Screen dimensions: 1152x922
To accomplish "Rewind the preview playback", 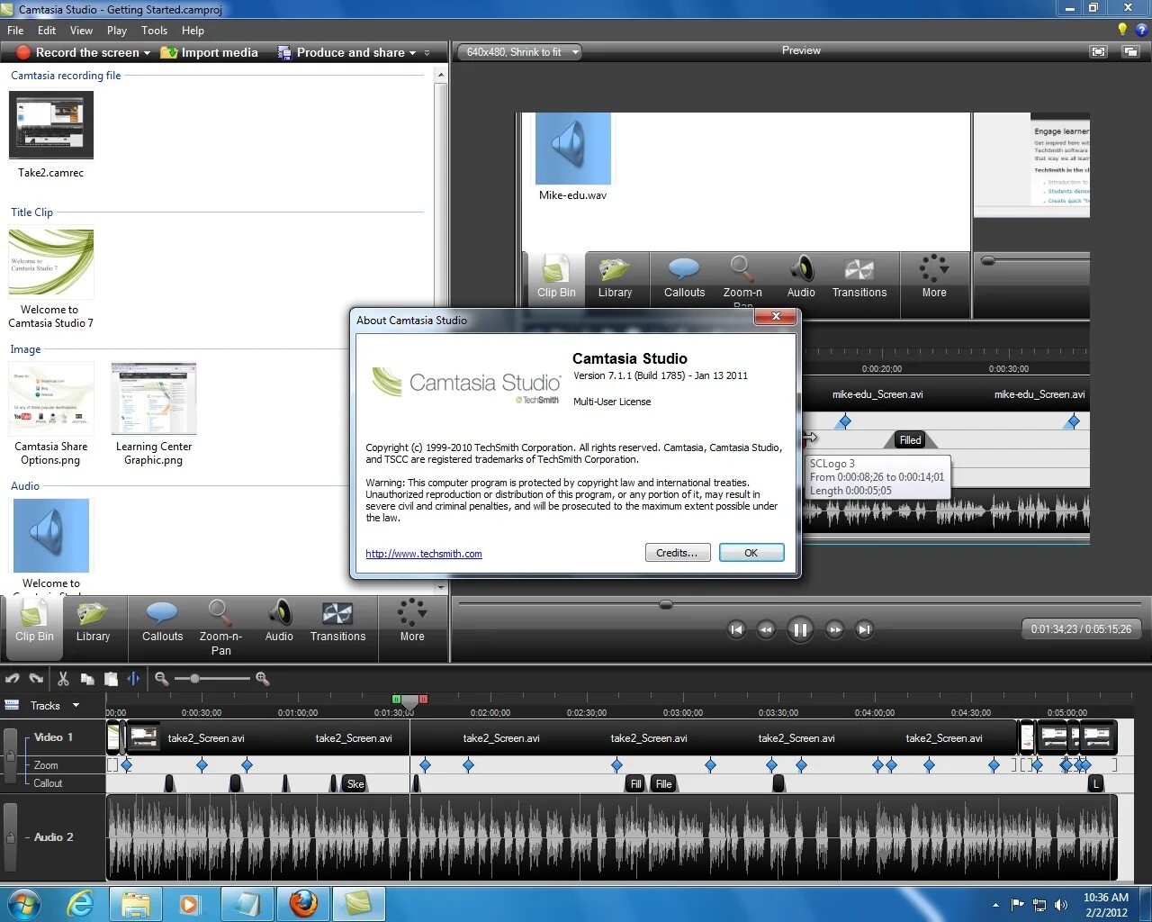I will coord(766,629).
